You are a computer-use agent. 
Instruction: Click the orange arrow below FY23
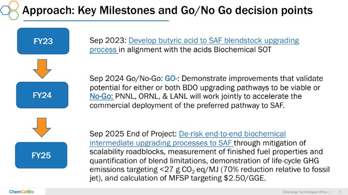click(x=43, y=68)
